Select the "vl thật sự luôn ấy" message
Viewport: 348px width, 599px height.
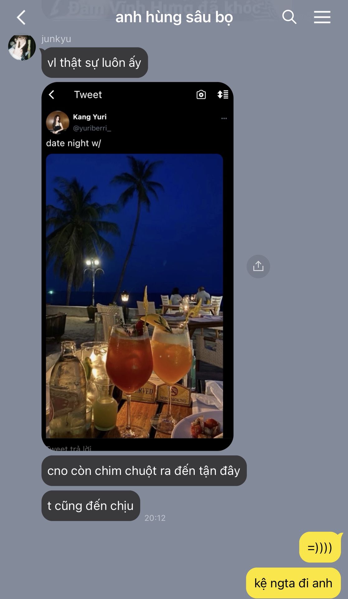[x=95, y=63]
